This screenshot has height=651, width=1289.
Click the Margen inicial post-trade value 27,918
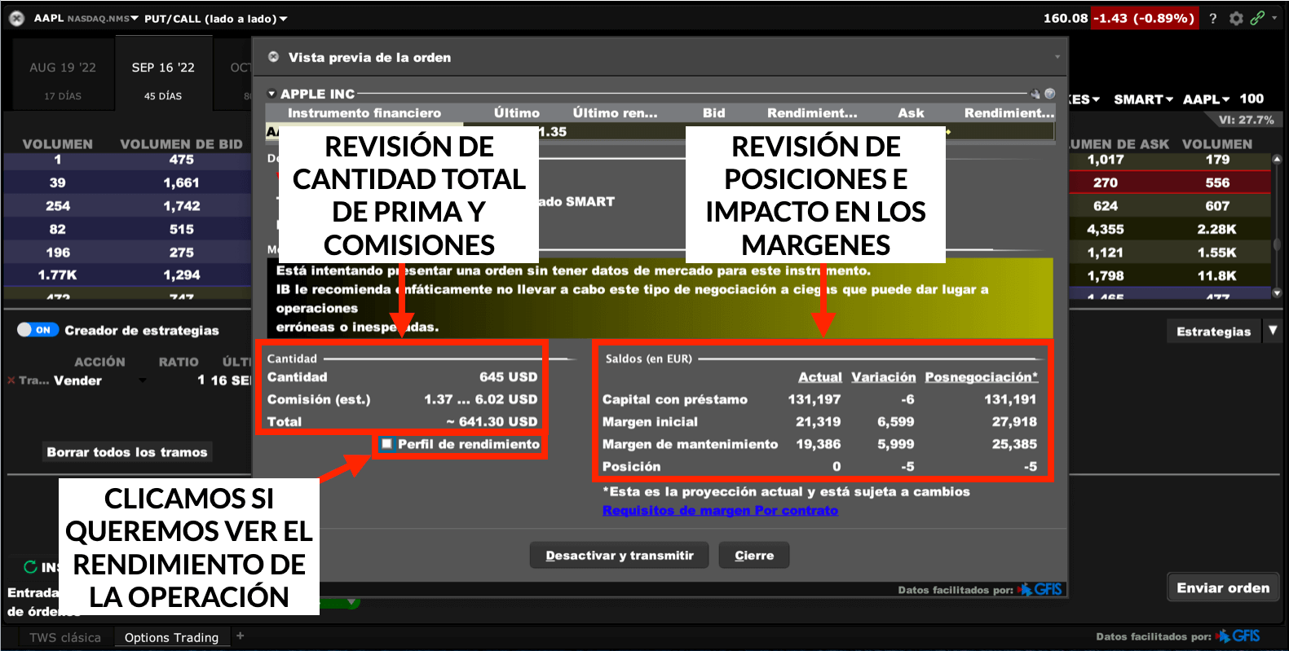[1014, 422]
